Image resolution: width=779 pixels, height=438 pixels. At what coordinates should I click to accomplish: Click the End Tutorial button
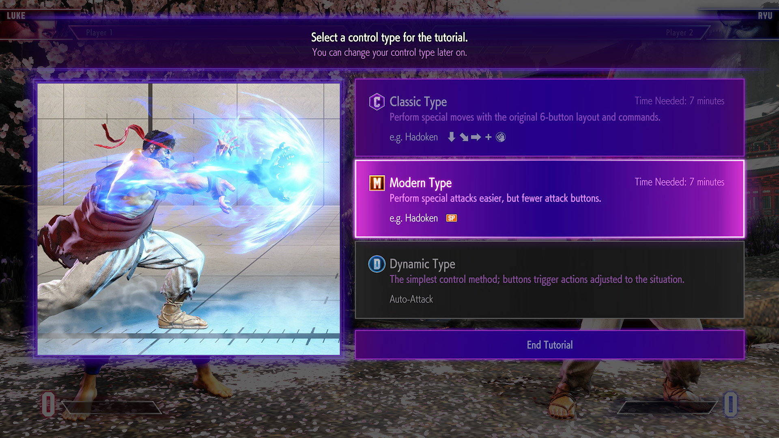click(549, 345)
